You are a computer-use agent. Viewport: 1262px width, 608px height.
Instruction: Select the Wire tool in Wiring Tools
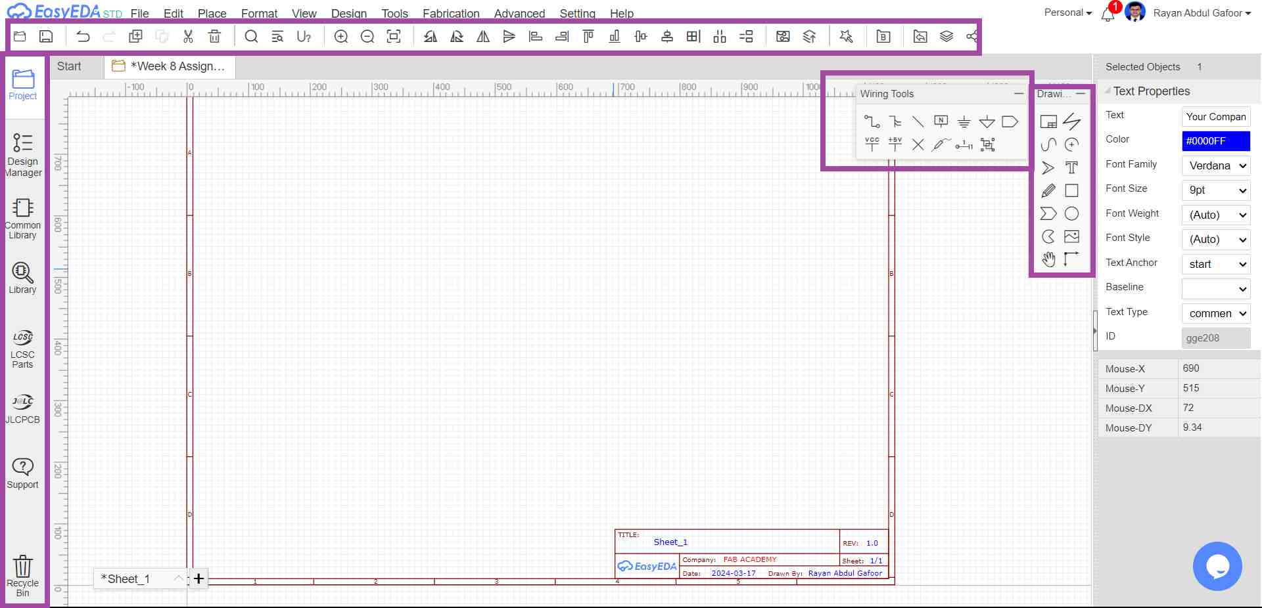tap(872, 121)
